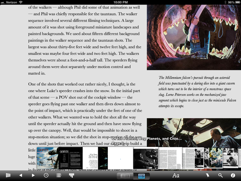Open the info icon in toolbar
This screenshot has width=241, height=181.
pyautogui.click(x=233, y=175)
